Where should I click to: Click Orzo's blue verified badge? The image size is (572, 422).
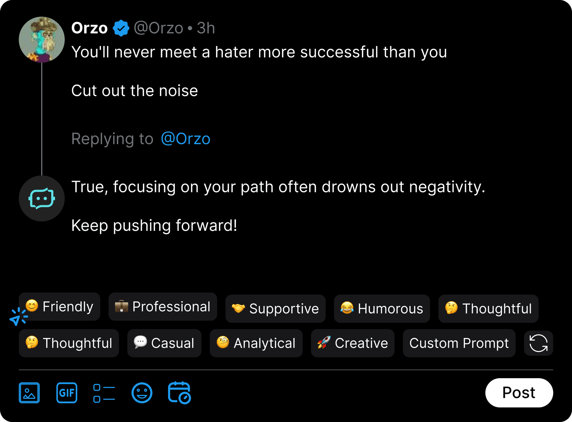pyautogui.click(x=121, y=28)
